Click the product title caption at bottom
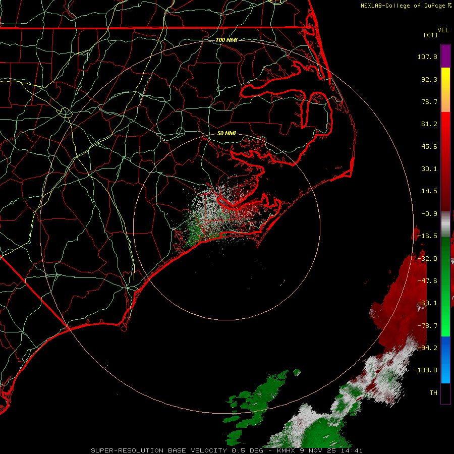454x454 pixels. [226, 450]
